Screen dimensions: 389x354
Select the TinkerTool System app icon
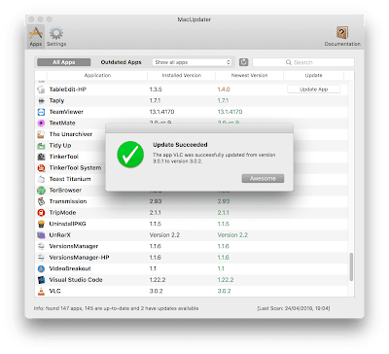coord(41,168)
